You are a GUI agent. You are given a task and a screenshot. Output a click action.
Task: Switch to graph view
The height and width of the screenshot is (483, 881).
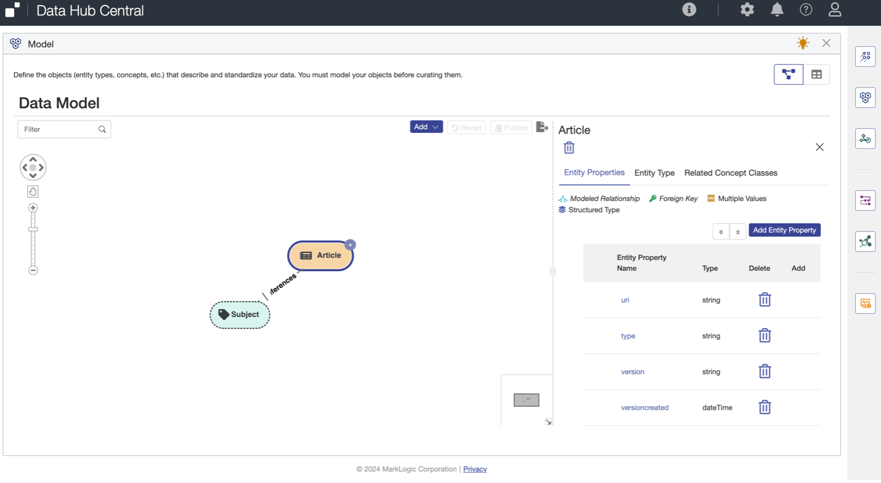[x=788, y=74]
